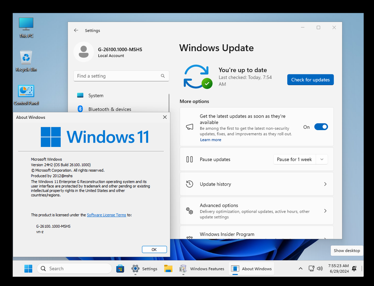Click the About Windows taskbar item

(x=251, y=268)
